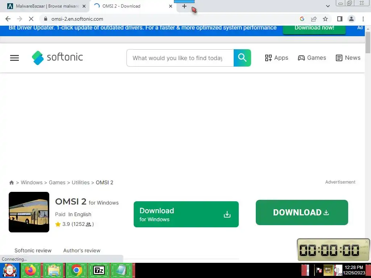Open the Start menu Santa icon
Viewport: 371px width, 278px height.
point(10,270)
